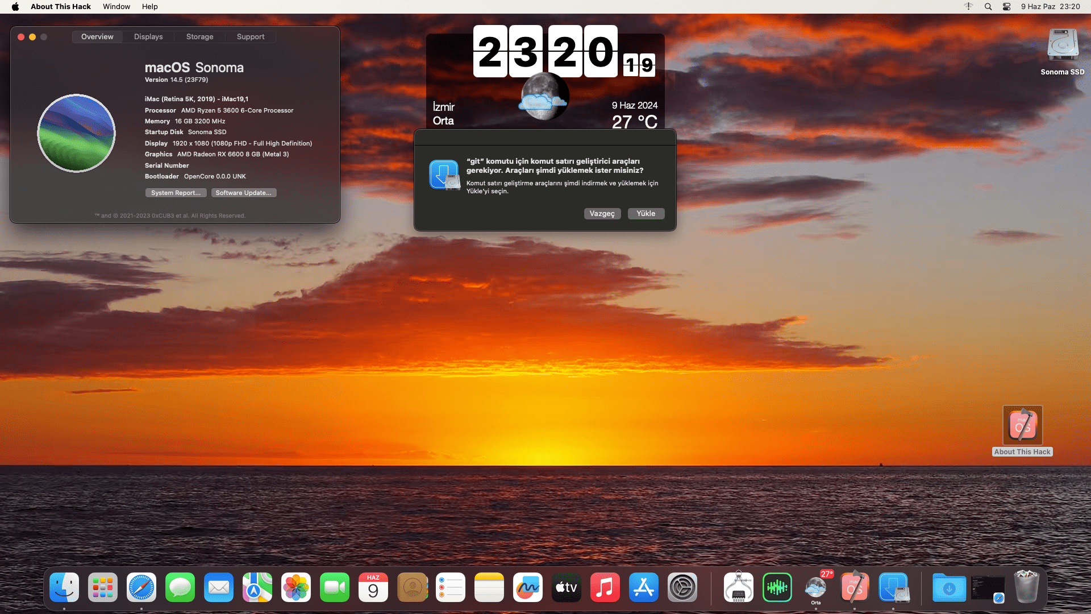Open Mail app in dock
The image size is (1091, 614).
click(219, 587)
